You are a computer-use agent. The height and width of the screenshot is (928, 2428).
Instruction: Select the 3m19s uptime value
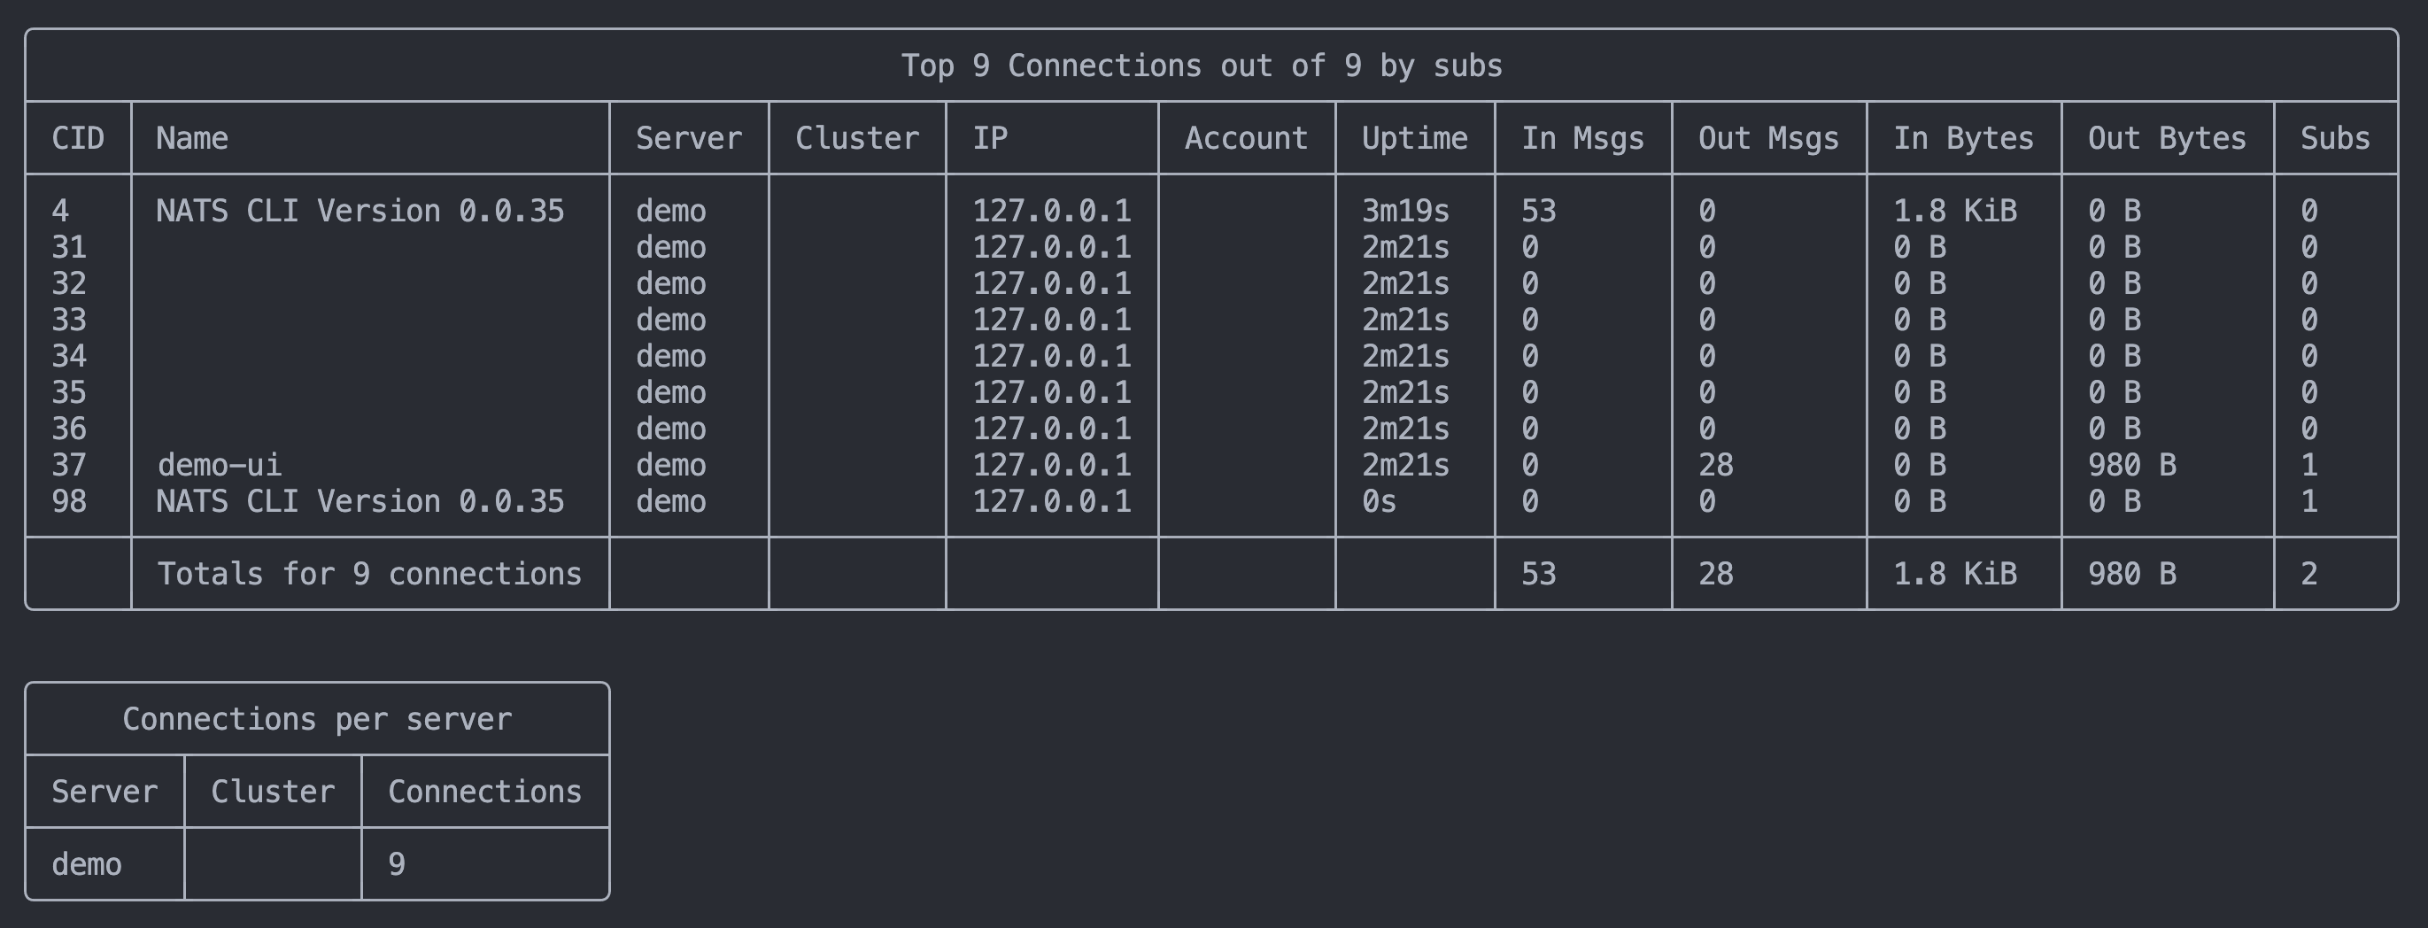(1405, 211)
